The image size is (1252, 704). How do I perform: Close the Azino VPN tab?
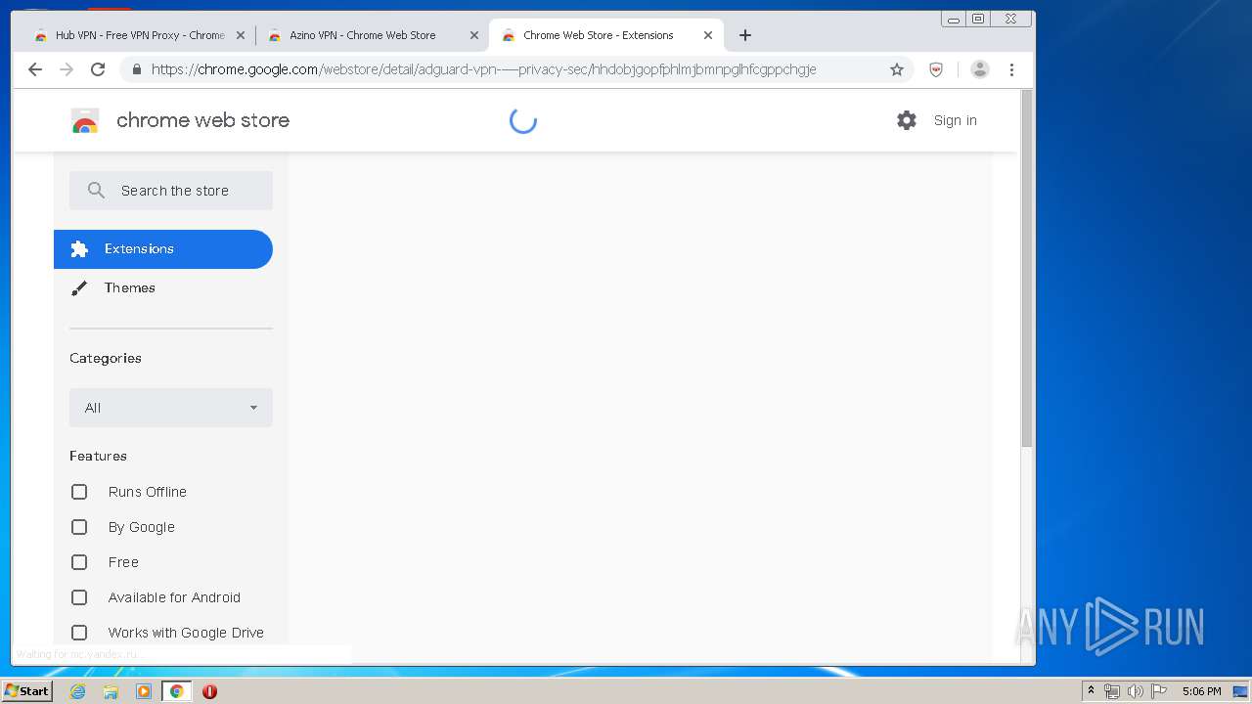pyautogui.click(x=474, y=35)
